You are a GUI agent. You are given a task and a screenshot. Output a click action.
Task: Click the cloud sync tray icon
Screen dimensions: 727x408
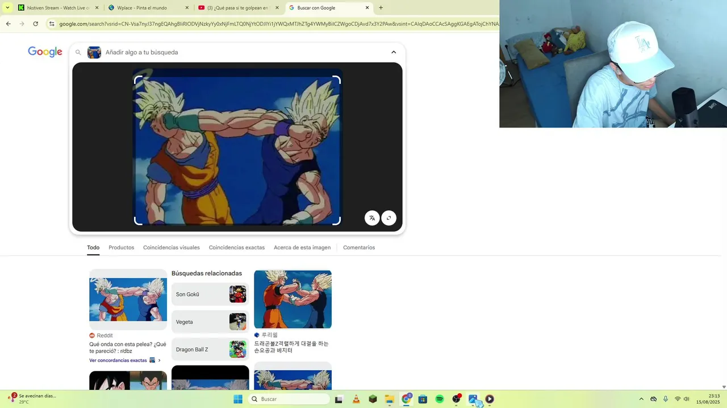[653, 399]
